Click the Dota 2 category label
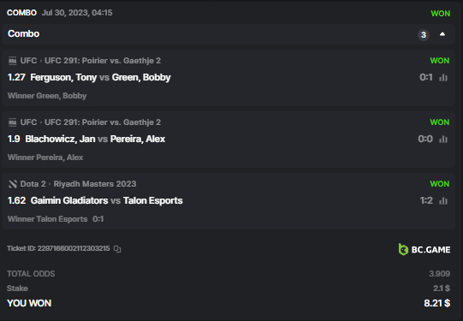This screenshot has height=321, width=463. 33,184
